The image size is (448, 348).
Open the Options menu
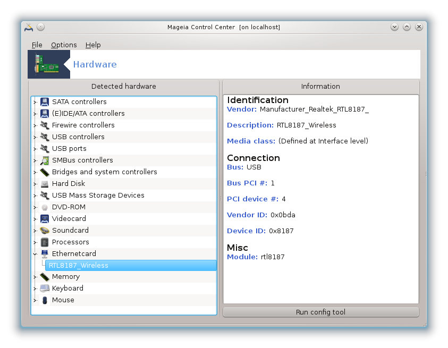[x=64, y=45]
